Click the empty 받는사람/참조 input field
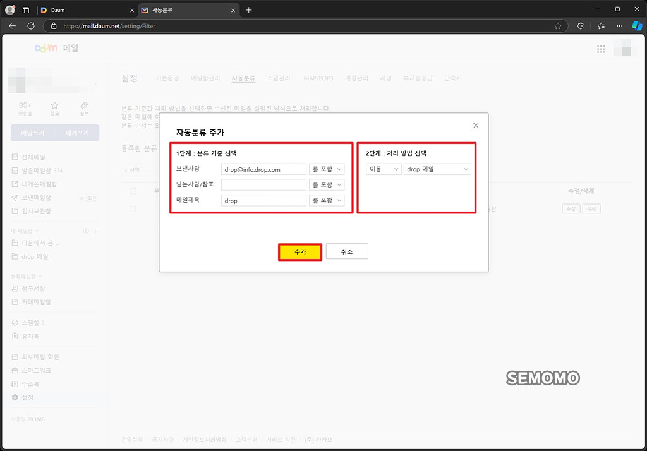Viewport: 647px width, 451px height. click(263, 184)
